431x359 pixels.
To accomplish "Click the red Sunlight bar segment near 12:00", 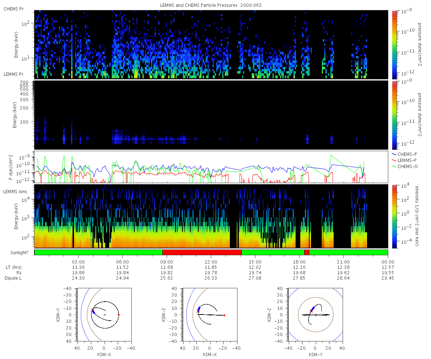I will tap(202, 252).
